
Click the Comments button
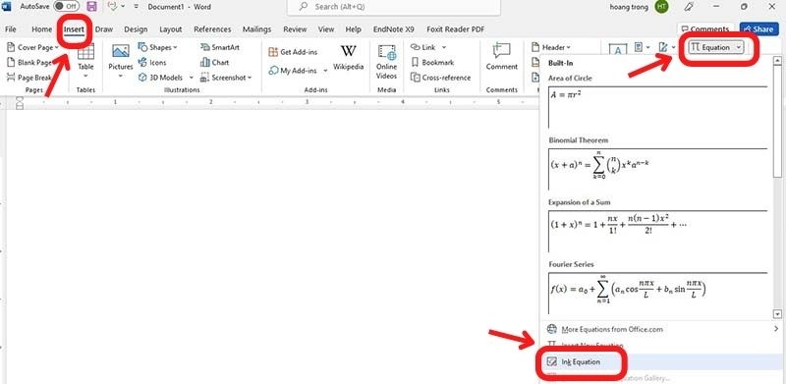pos(705,29)
